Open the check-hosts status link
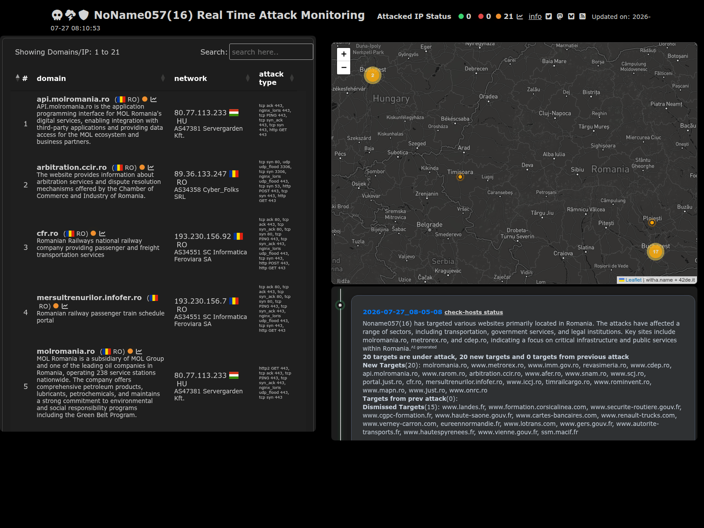The height and width of the screenshot is (528, 704). [473, 312]
